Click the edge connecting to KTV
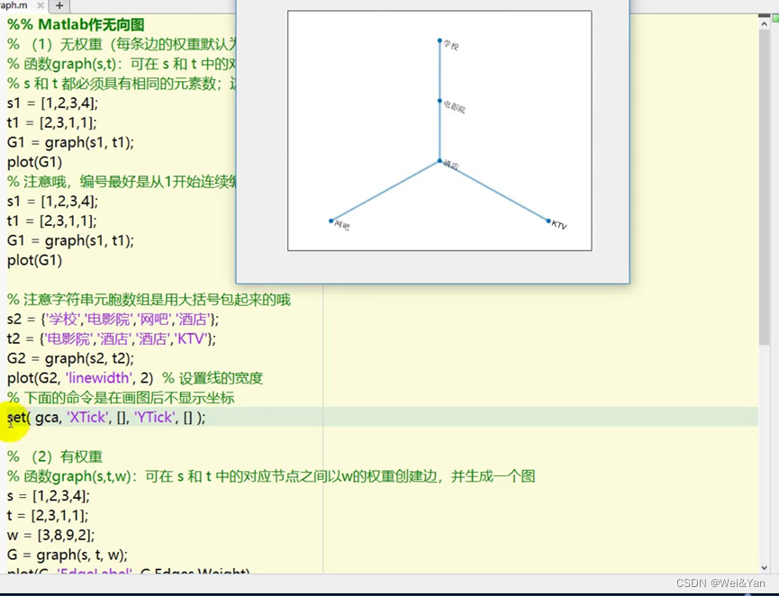Screen dimensions: 779x596 tap(495, 191)
